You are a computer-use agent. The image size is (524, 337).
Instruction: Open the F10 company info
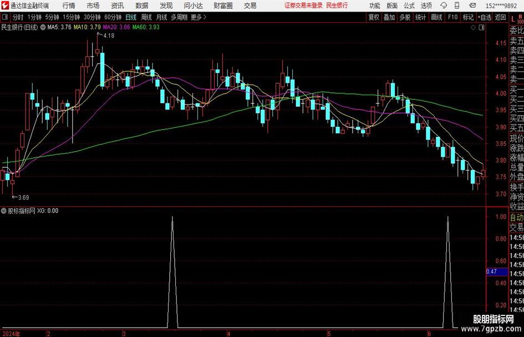(x=453, y=17)
